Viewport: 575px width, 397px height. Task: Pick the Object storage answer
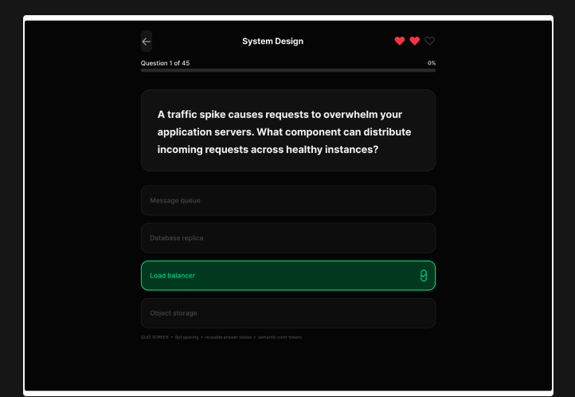[288, 313]
